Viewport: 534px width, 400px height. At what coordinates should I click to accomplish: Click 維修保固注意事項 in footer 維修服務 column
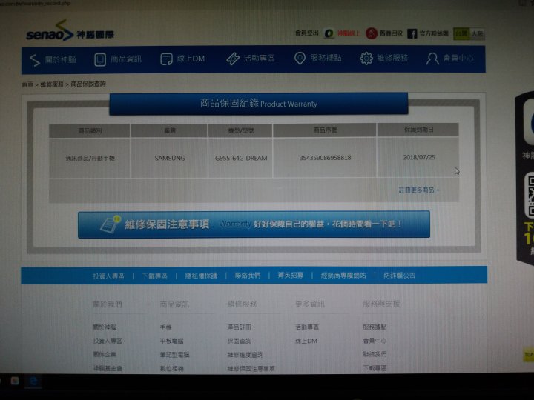coord(251,368)
